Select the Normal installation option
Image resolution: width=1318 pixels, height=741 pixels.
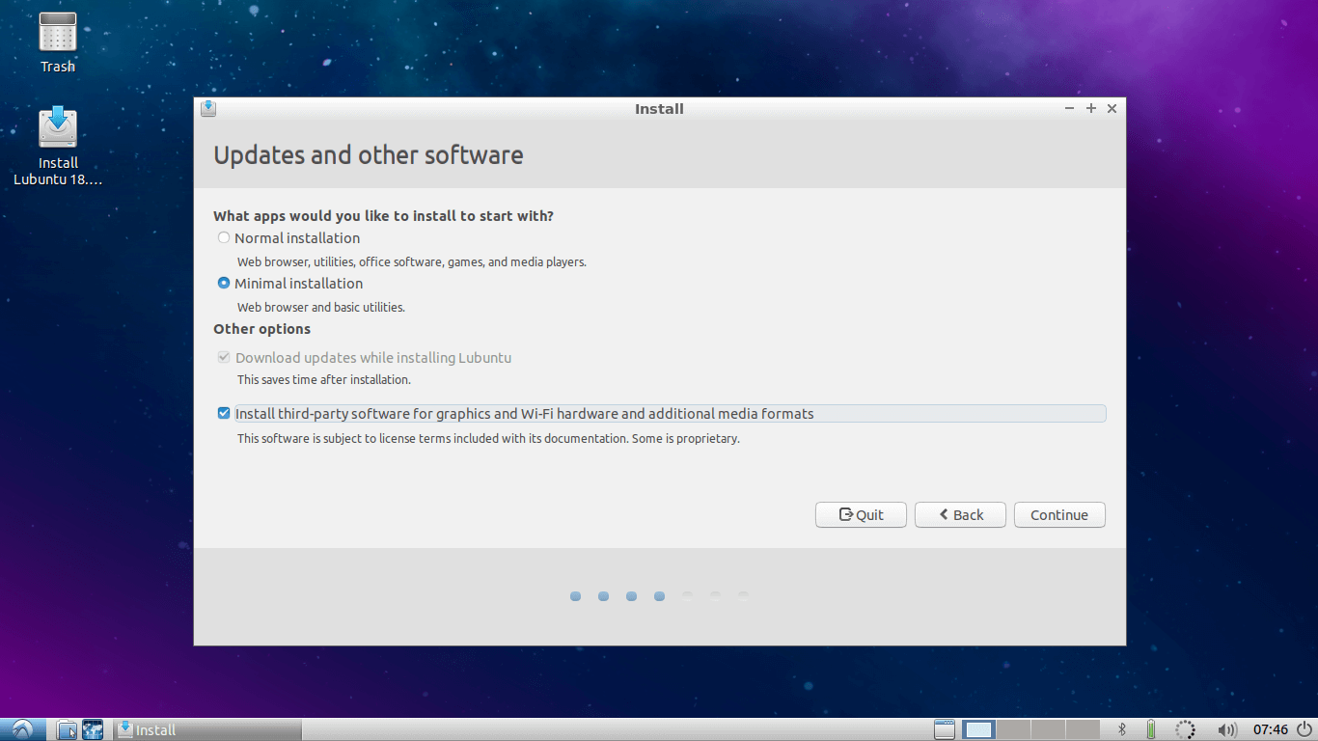[224, 238]
